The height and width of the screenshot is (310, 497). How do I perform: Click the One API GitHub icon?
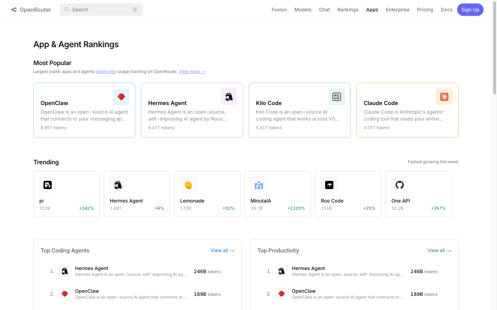(x=400, y=185)
